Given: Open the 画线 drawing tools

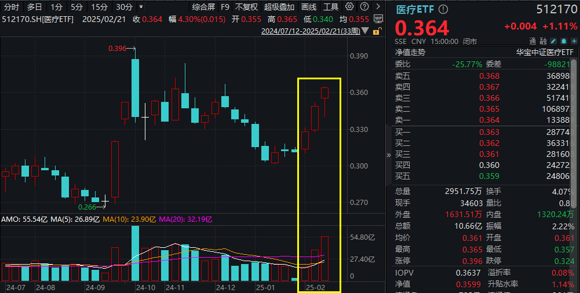Looking at the screenshot, I should pos(308,7).
